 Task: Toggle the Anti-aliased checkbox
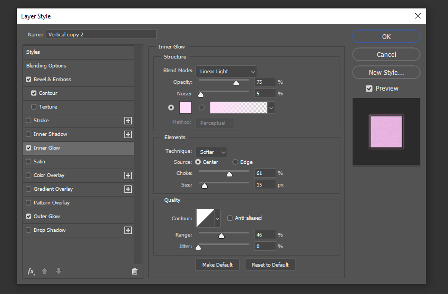[x=230, y=218]
